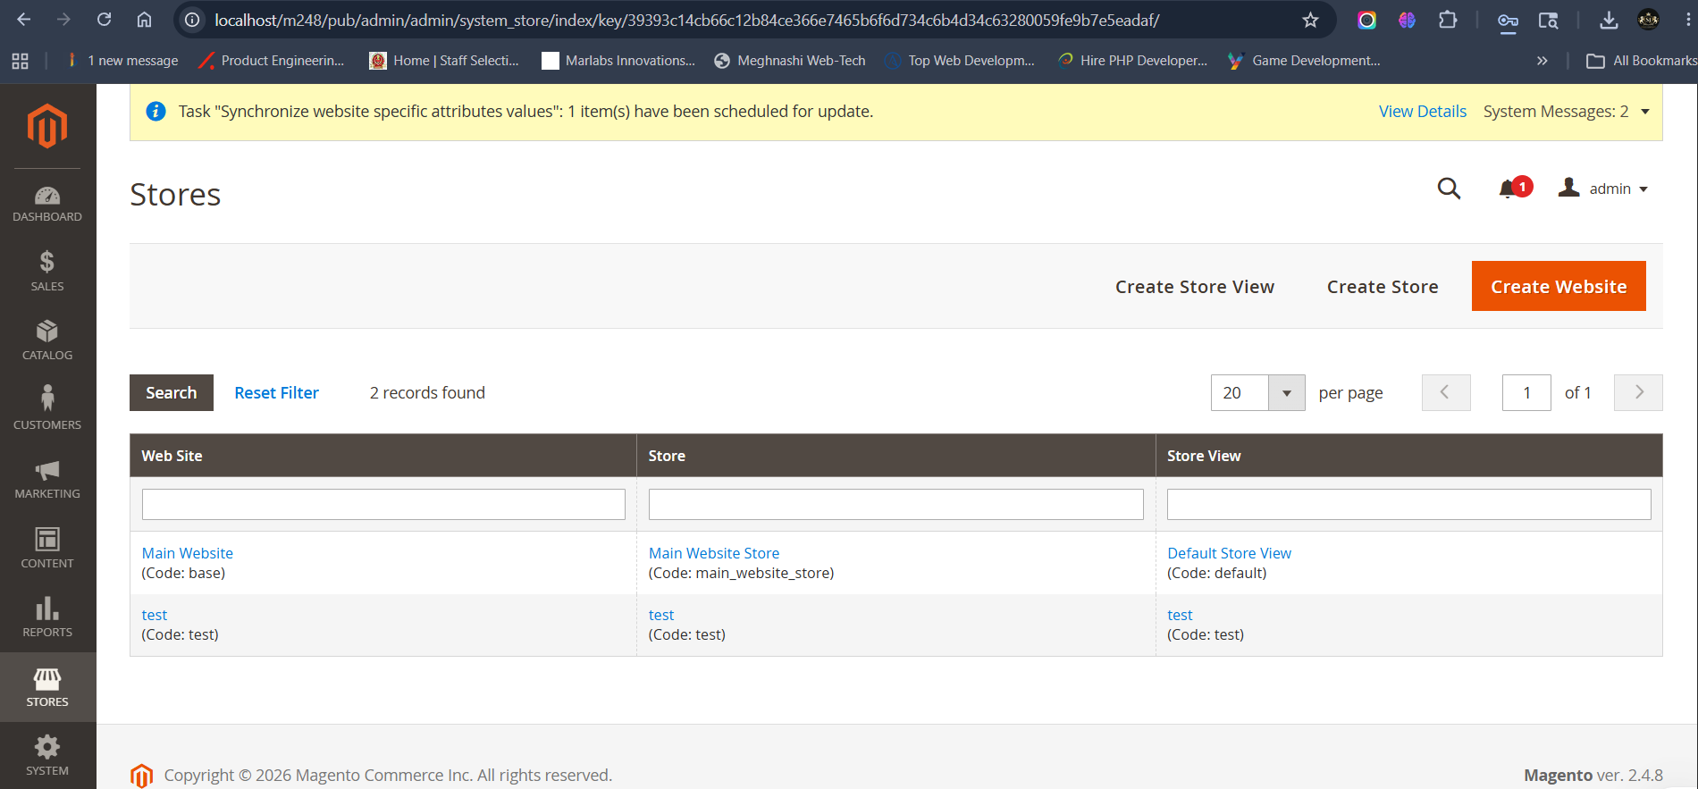
Task: Open the test link in Web Site column
Action: [155, 615]
